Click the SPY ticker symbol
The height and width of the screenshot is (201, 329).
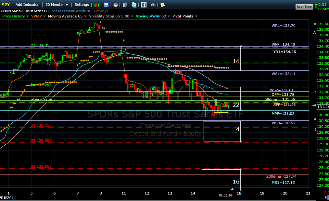6,5
